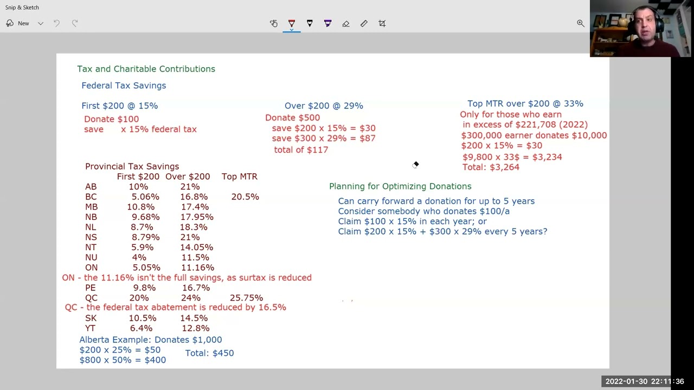Image resolution: width=694 pixels, height=390 pixels.
Task: Click QC's '25.75%' Top MTR value
Action: (x=246, y=298)
